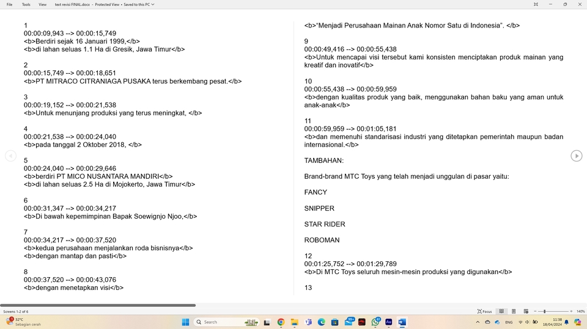The image size is (587, 329).
Task: Switch to Web Layout view
Action: [526, 311]
